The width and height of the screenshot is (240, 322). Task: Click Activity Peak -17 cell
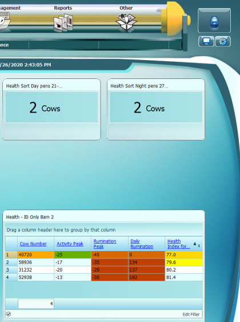click(73, 263)
